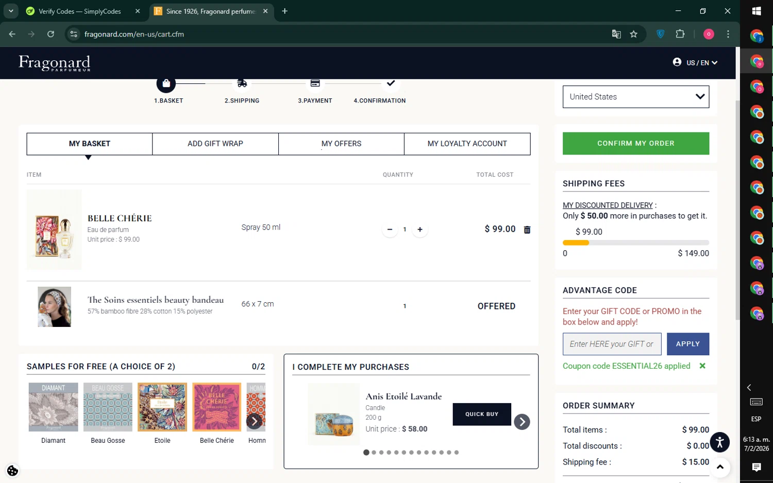
Task: Select the second carousel pagination dot
Action: pos(374,452)
